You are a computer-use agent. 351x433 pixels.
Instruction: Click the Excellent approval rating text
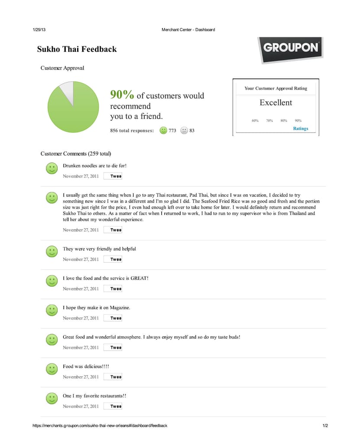276,103
